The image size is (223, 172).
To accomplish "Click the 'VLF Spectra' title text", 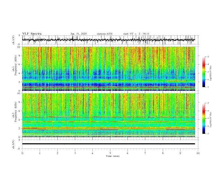I will 32,34.
